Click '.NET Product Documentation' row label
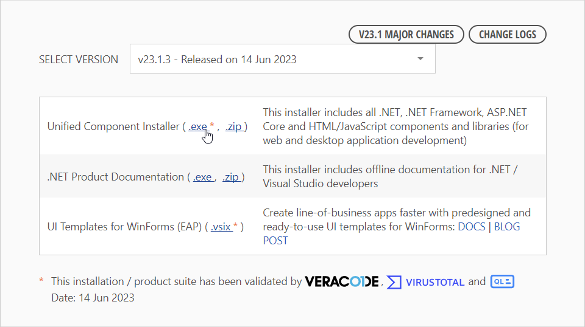This screenshot has height=327, width=585. 116,177
